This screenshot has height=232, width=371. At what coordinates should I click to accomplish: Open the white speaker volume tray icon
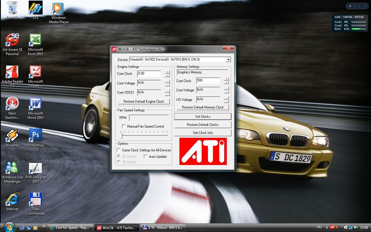(355, 227)
